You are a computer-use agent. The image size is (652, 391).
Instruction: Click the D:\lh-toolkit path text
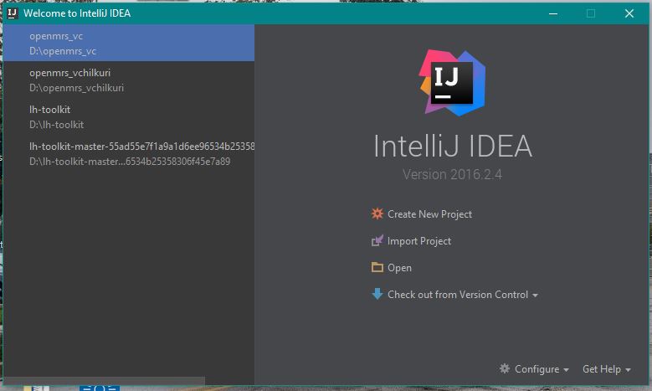tap(57, 125)
